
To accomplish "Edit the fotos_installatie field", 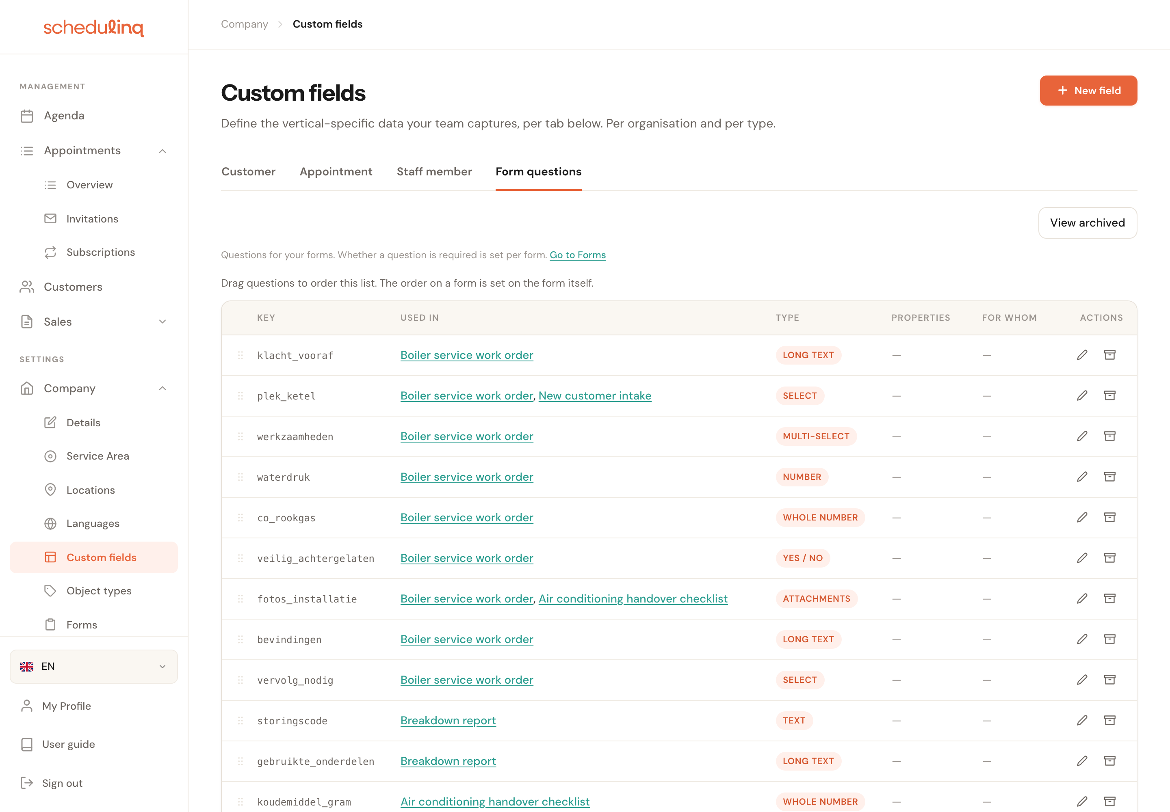I will coord(1082,598).
